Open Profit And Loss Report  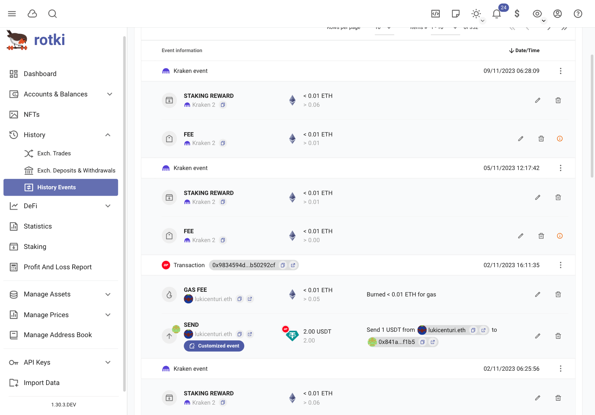(61, 267)
